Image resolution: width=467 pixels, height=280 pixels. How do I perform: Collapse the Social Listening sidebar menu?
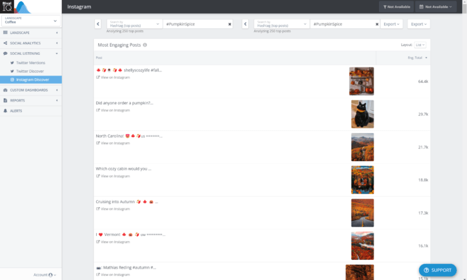point(31,53)
